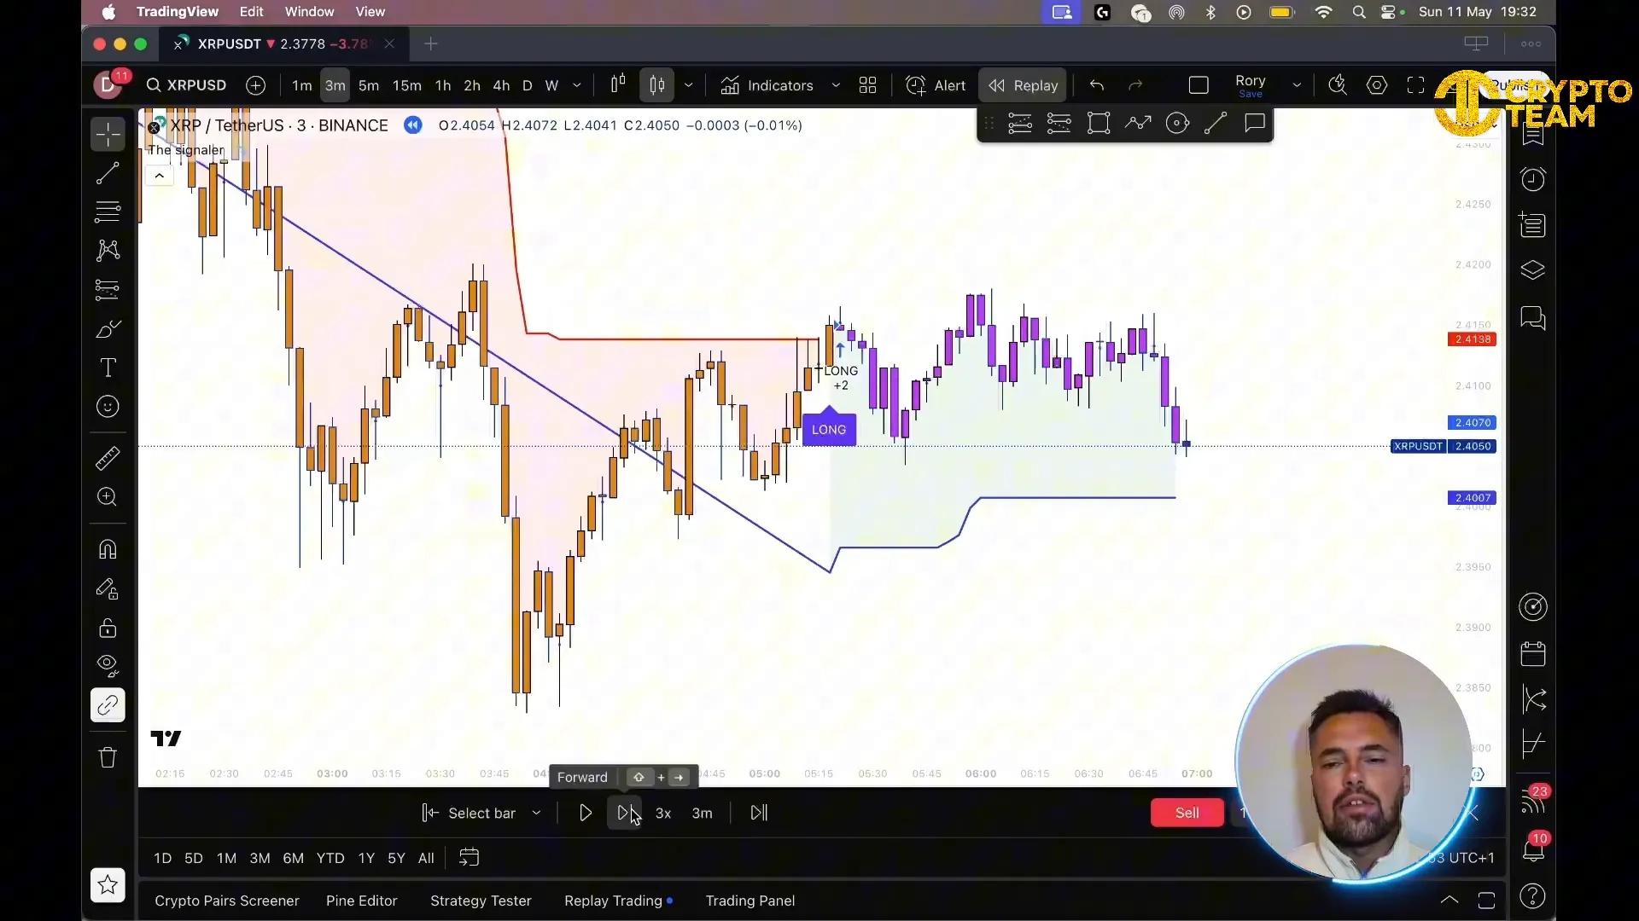The height and width of the screenshot is (921, 1639).
Task: Jump to real-time bar
Action: coord(759,813)
